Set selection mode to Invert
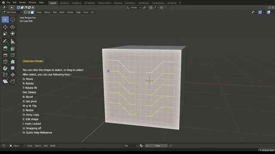The width and height of the screenshot is (275, 154). (29, 8)
